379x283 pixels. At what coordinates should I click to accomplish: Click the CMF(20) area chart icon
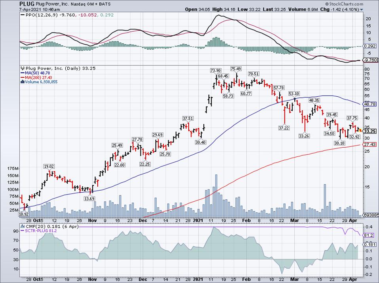point(23,226)
